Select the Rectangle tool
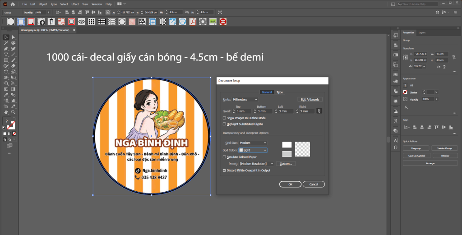This screenshot has height=235, width=462. (6, 60)
